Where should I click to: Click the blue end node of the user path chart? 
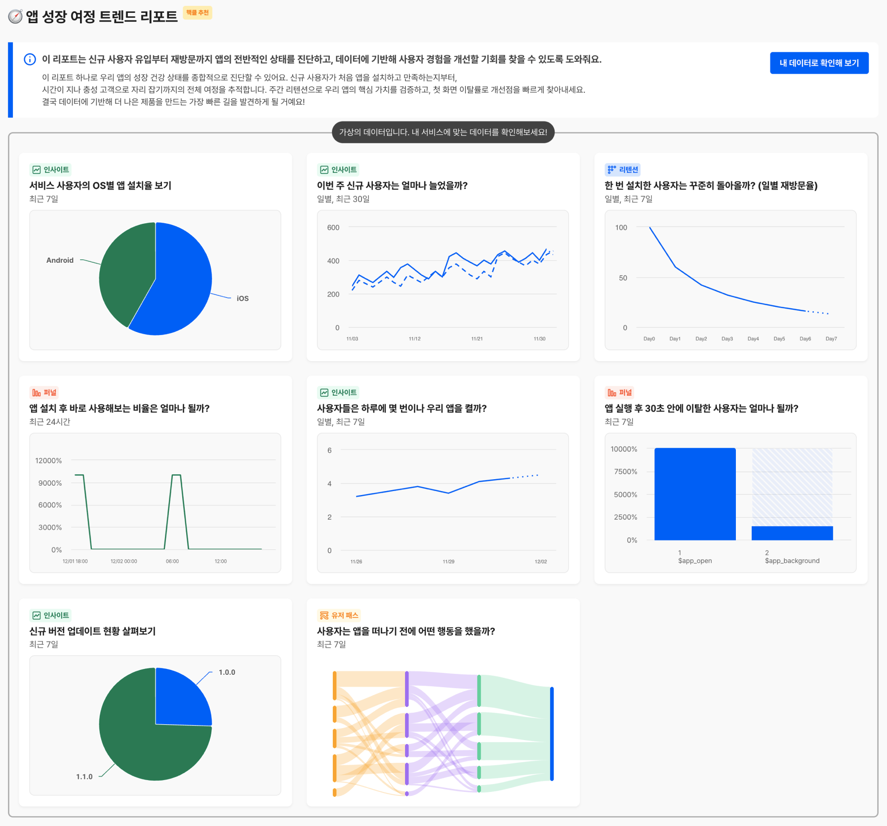coord(552,734)
